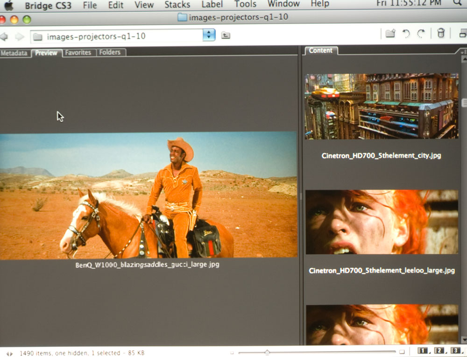Viewport: 467px width, 357px height.
Task: Create a new folder
Action: click(390, 33)
